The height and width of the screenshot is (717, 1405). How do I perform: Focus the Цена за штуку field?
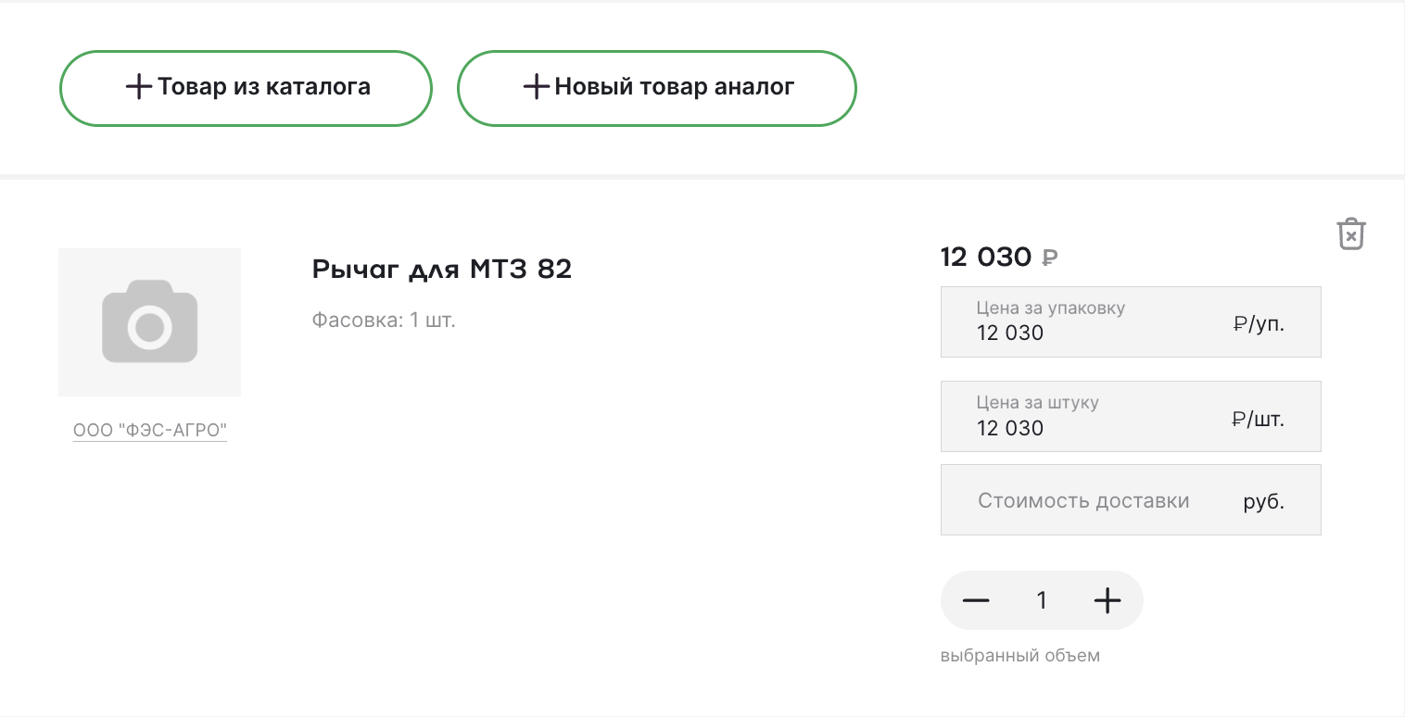pyautogui.click(x=1131, y=416)
